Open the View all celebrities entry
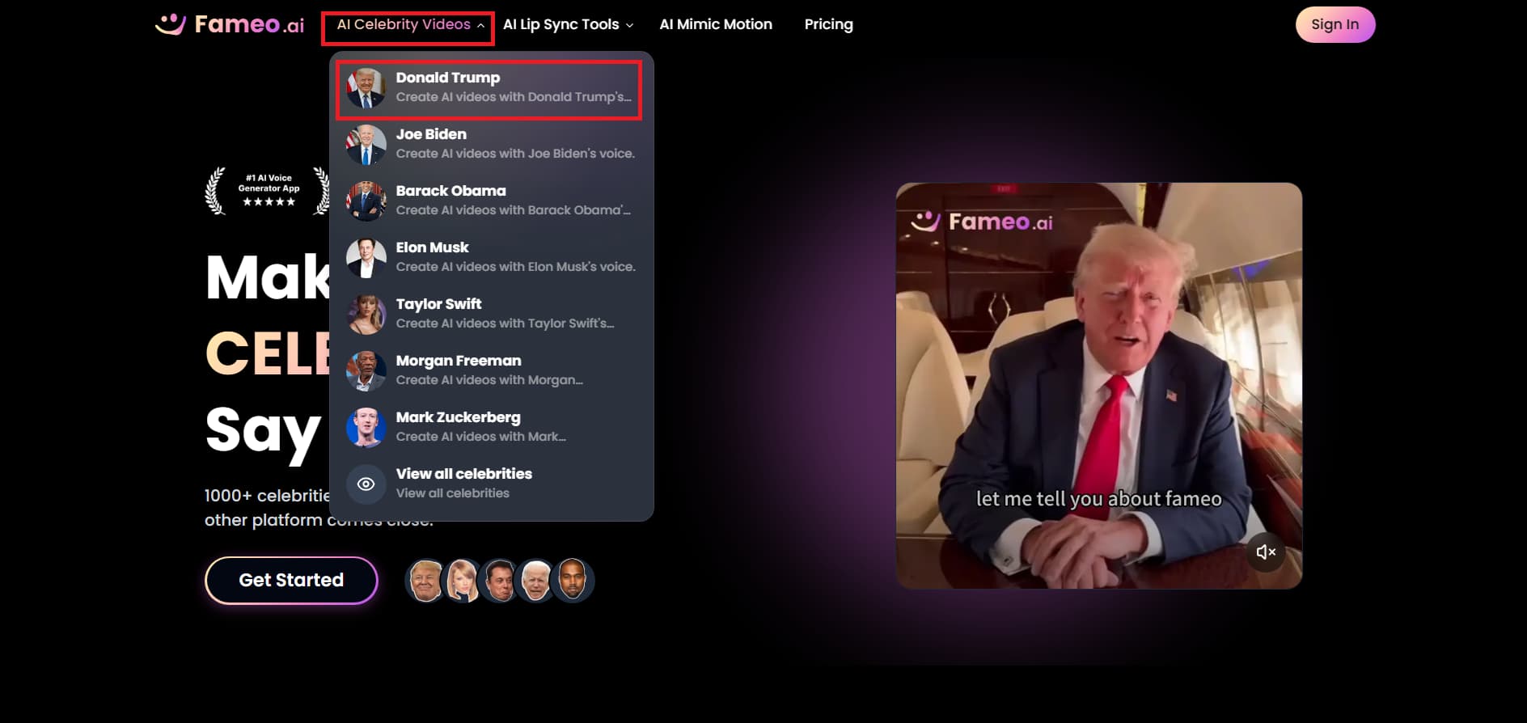Screen dimensions: 1527x723 pos(491,484)
